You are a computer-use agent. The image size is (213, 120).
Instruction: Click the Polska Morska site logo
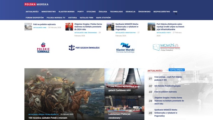pyautogui.click(x=36, y=4)
